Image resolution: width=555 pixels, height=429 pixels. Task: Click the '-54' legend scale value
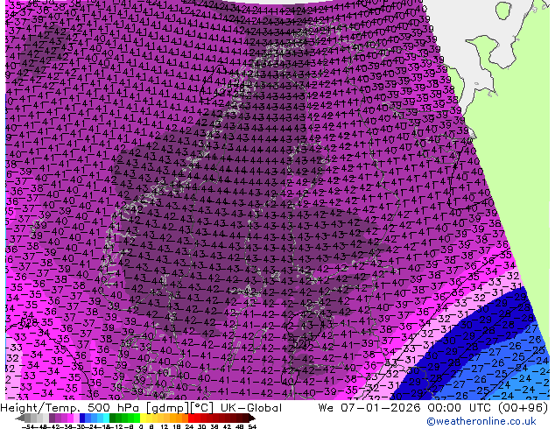point(30,426)
